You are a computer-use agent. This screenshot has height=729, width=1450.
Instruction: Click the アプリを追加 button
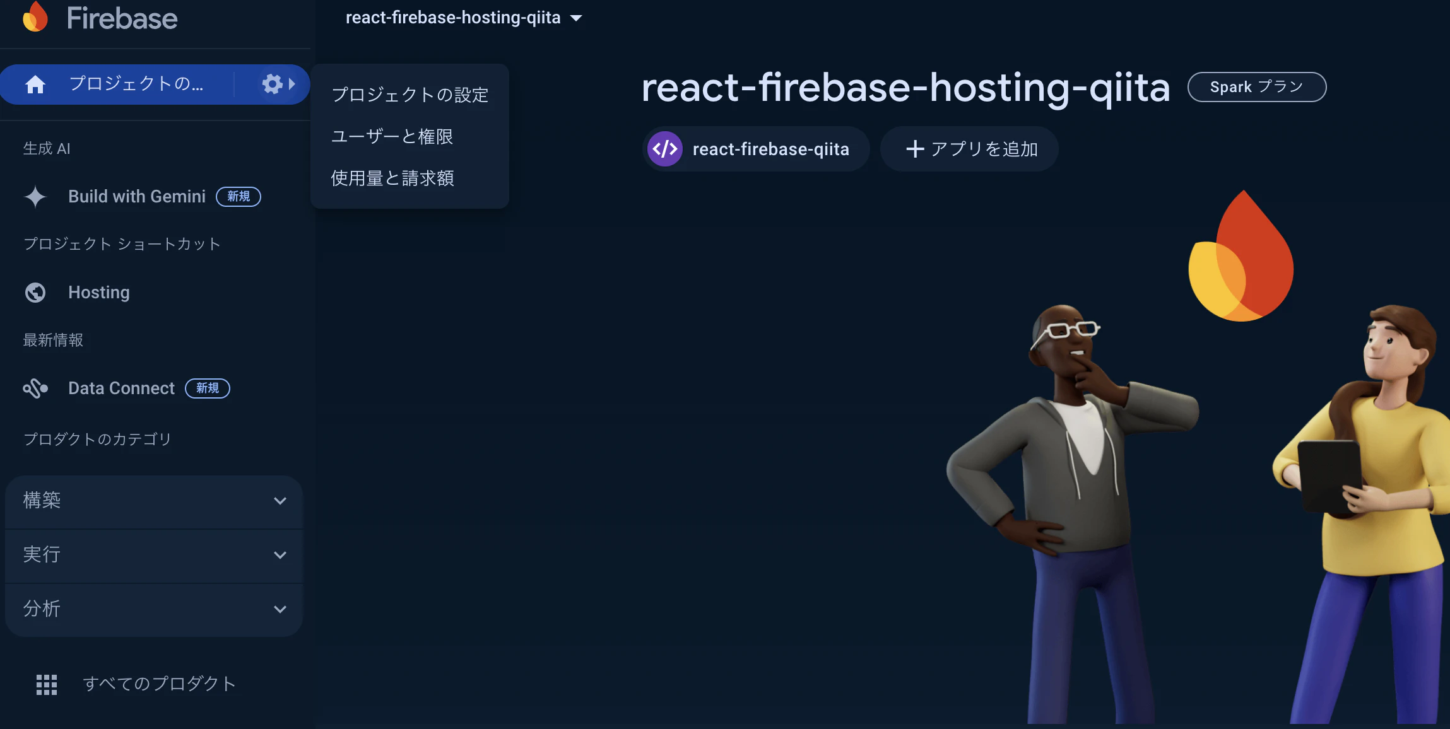[969, 149]
